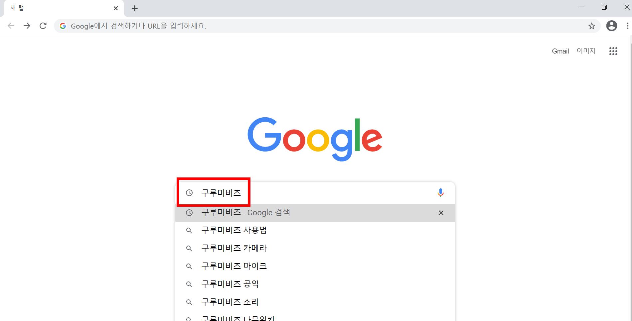Go back with the back arrow
This screenshot has width=632, height=321.
11,26
